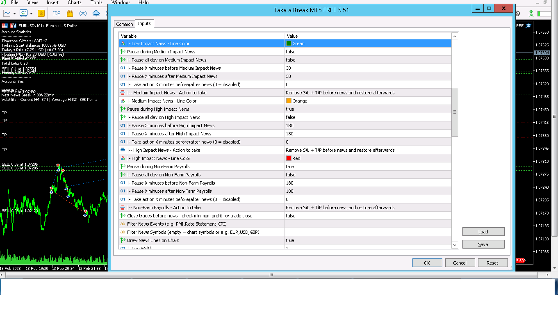
Task: Open Medium Impact News 'Action to take' value list
Action: pyautogui.click(x=368, y=93)
